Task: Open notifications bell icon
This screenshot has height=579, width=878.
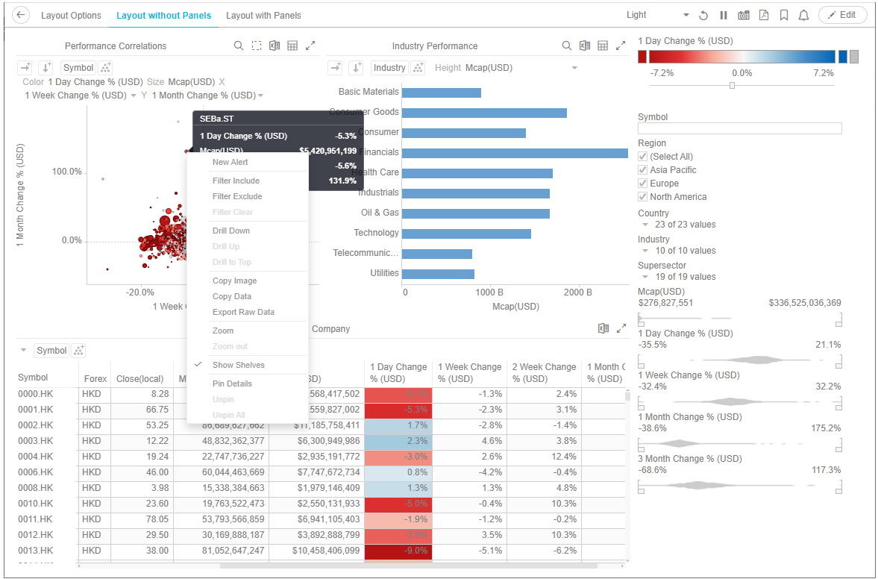Action: tap(804, 15)
